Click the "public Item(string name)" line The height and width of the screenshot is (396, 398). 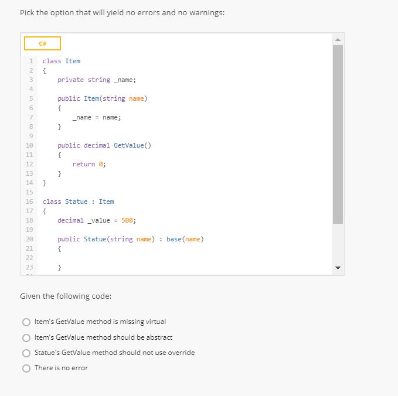click(x=103, y=98)
